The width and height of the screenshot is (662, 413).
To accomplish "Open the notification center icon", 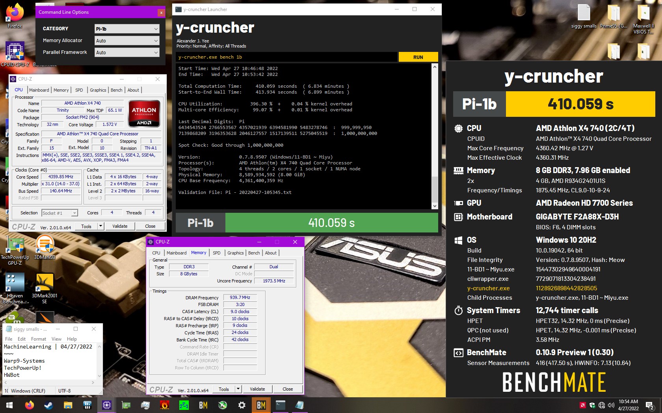I will pyautogui.click(x=650, y=405).
